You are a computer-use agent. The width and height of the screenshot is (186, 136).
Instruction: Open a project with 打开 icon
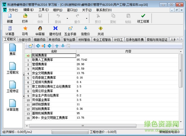[25, 16]
